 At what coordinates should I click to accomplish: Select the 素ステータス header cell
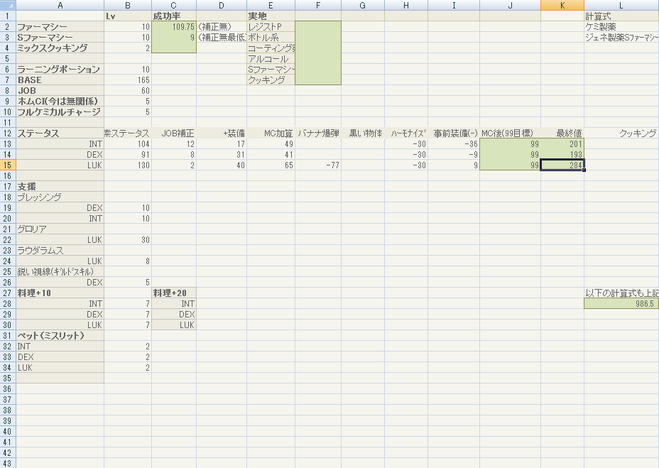click(127, 134)
